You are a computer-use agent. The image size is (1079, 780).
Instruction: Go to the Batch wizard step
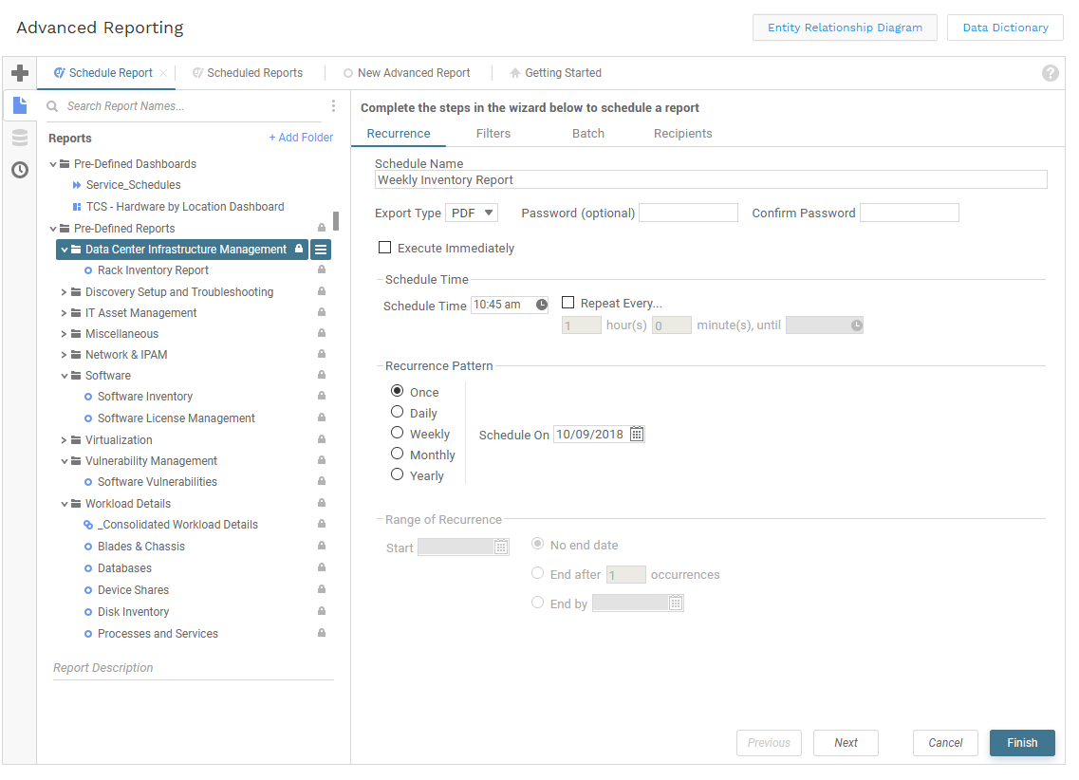588,134
